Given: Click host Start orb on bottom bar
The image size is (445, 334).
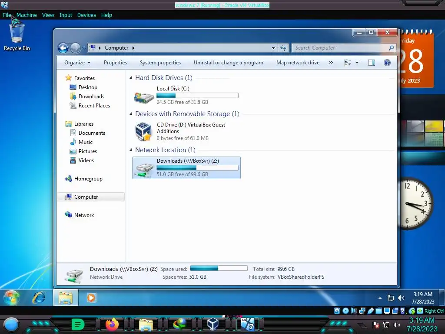Looking at the screenshot, I should tap(11, 324).
